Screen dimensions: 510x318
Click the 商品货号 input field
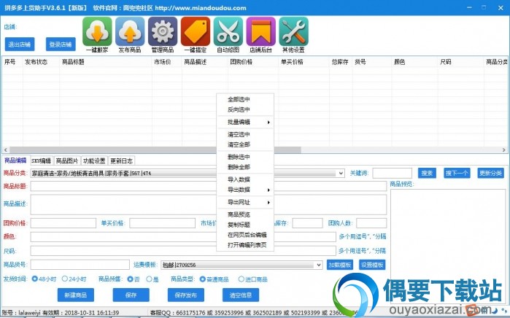[x=80, y=265]
